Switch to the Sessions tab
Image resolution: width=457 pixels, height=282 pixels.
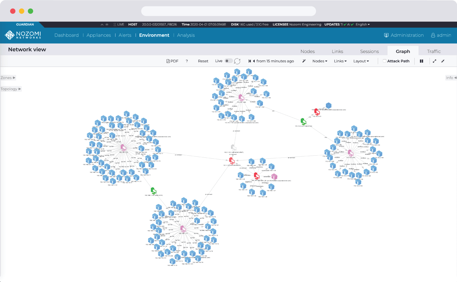369,51
